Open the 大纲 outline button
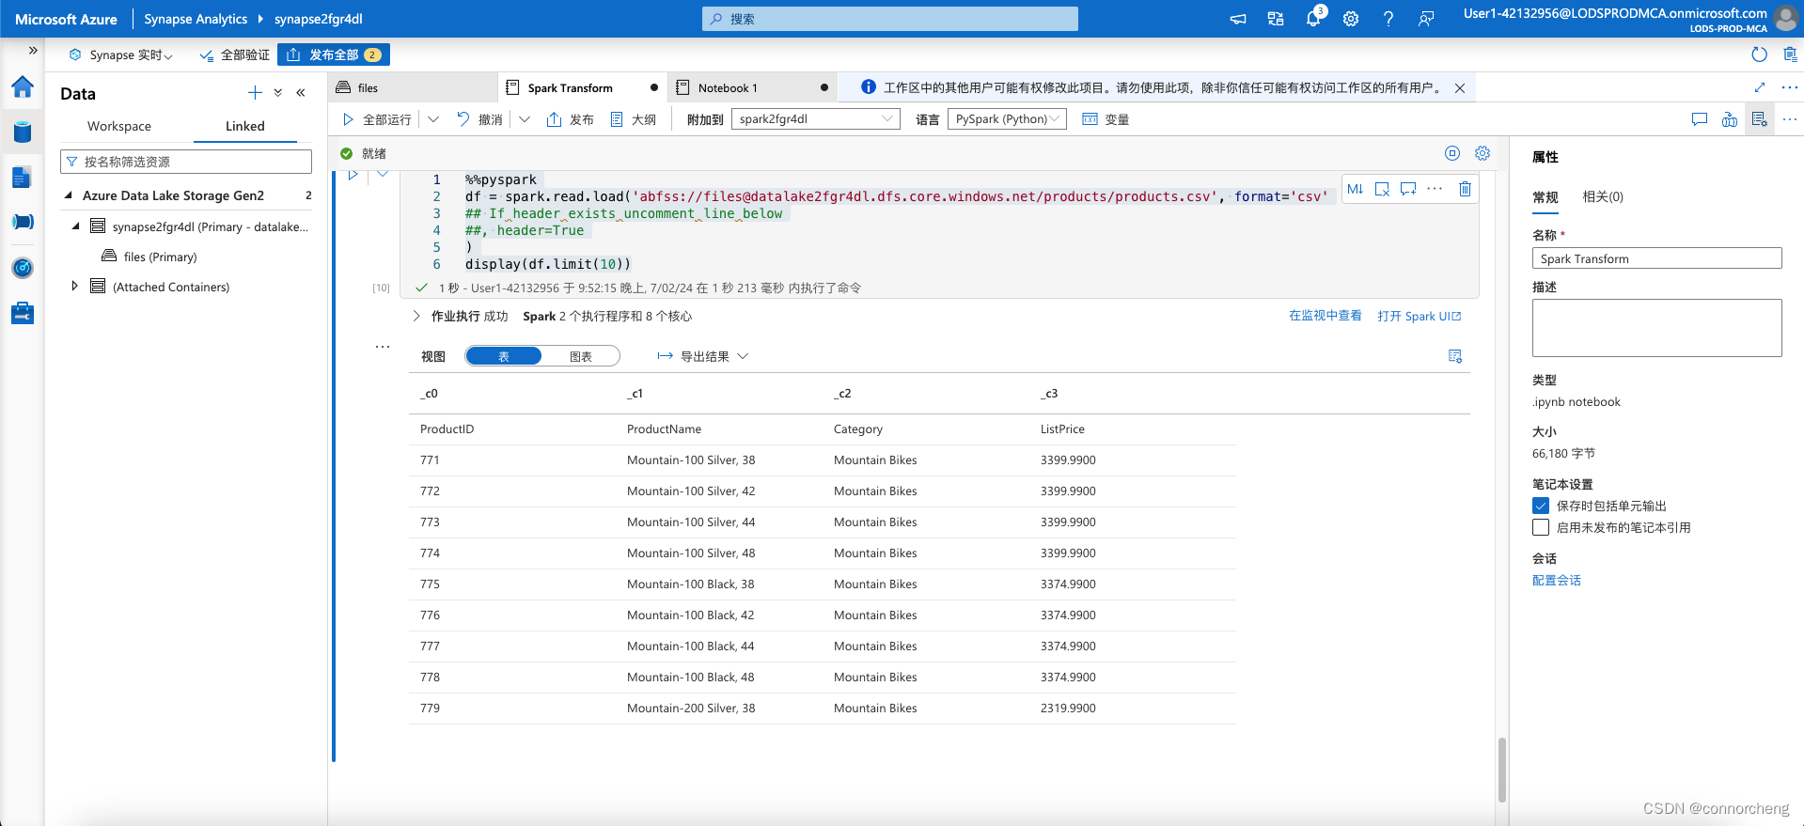The image size is (1804, 826). [633, 119]
